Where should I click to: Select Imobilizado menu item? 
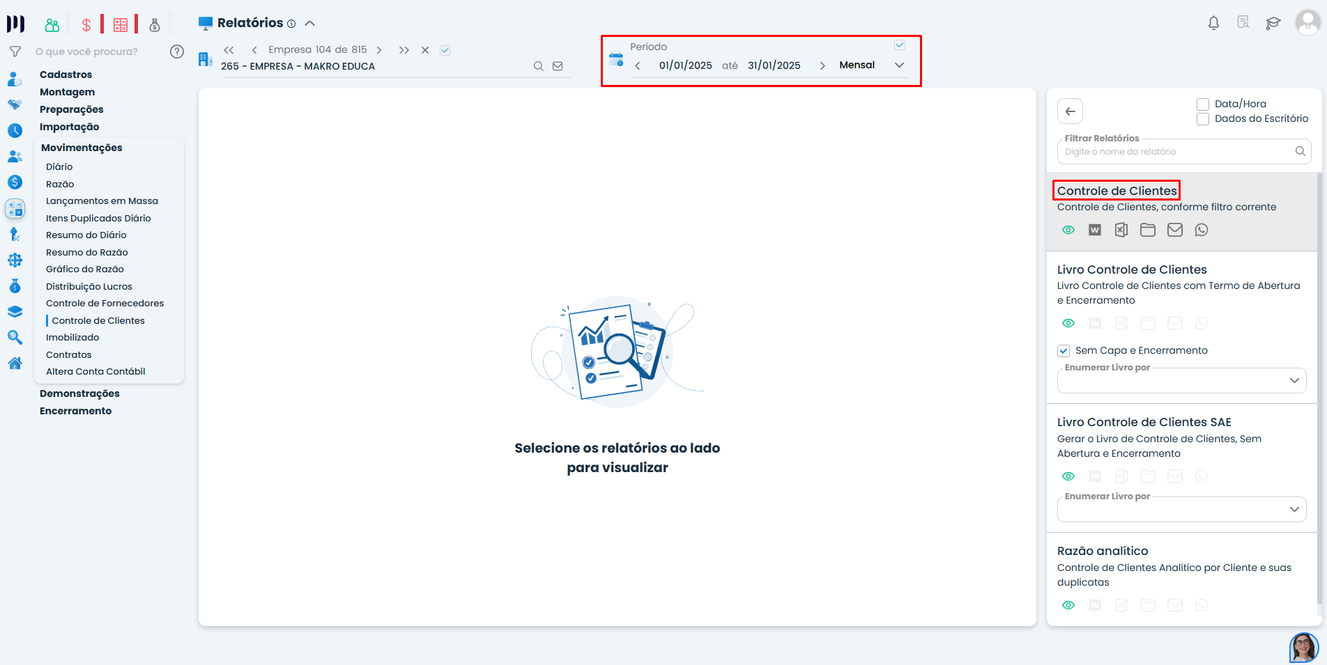coord(72,338)
